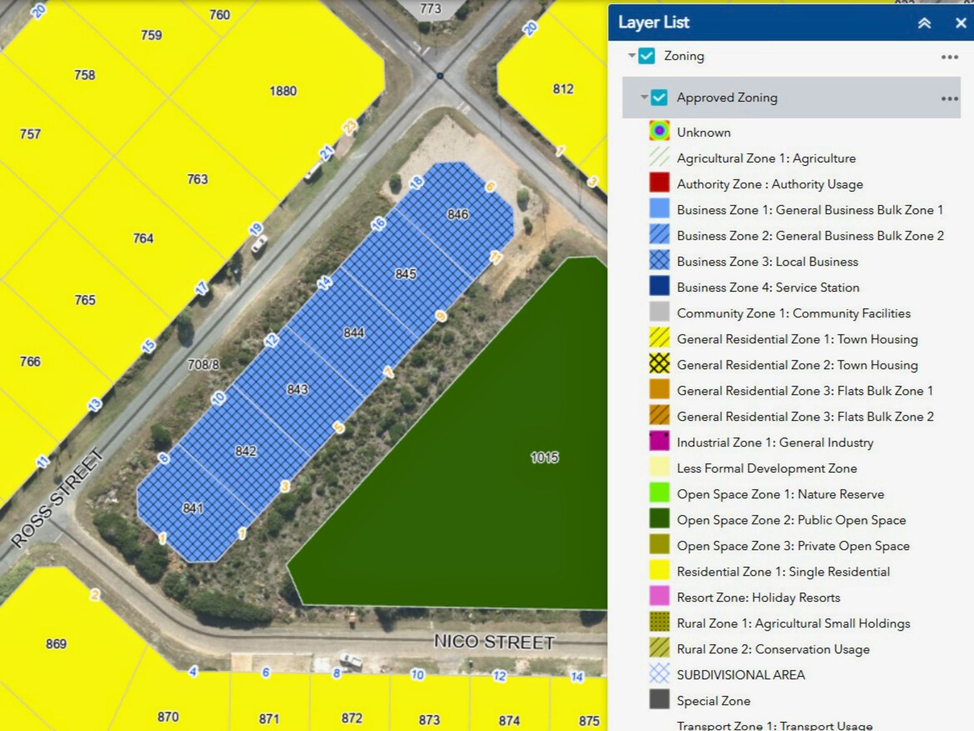This screenshot has height=731, width=974.
Task: Collapse the Layer List panel using double chevron
Action: tap(924, 23)
